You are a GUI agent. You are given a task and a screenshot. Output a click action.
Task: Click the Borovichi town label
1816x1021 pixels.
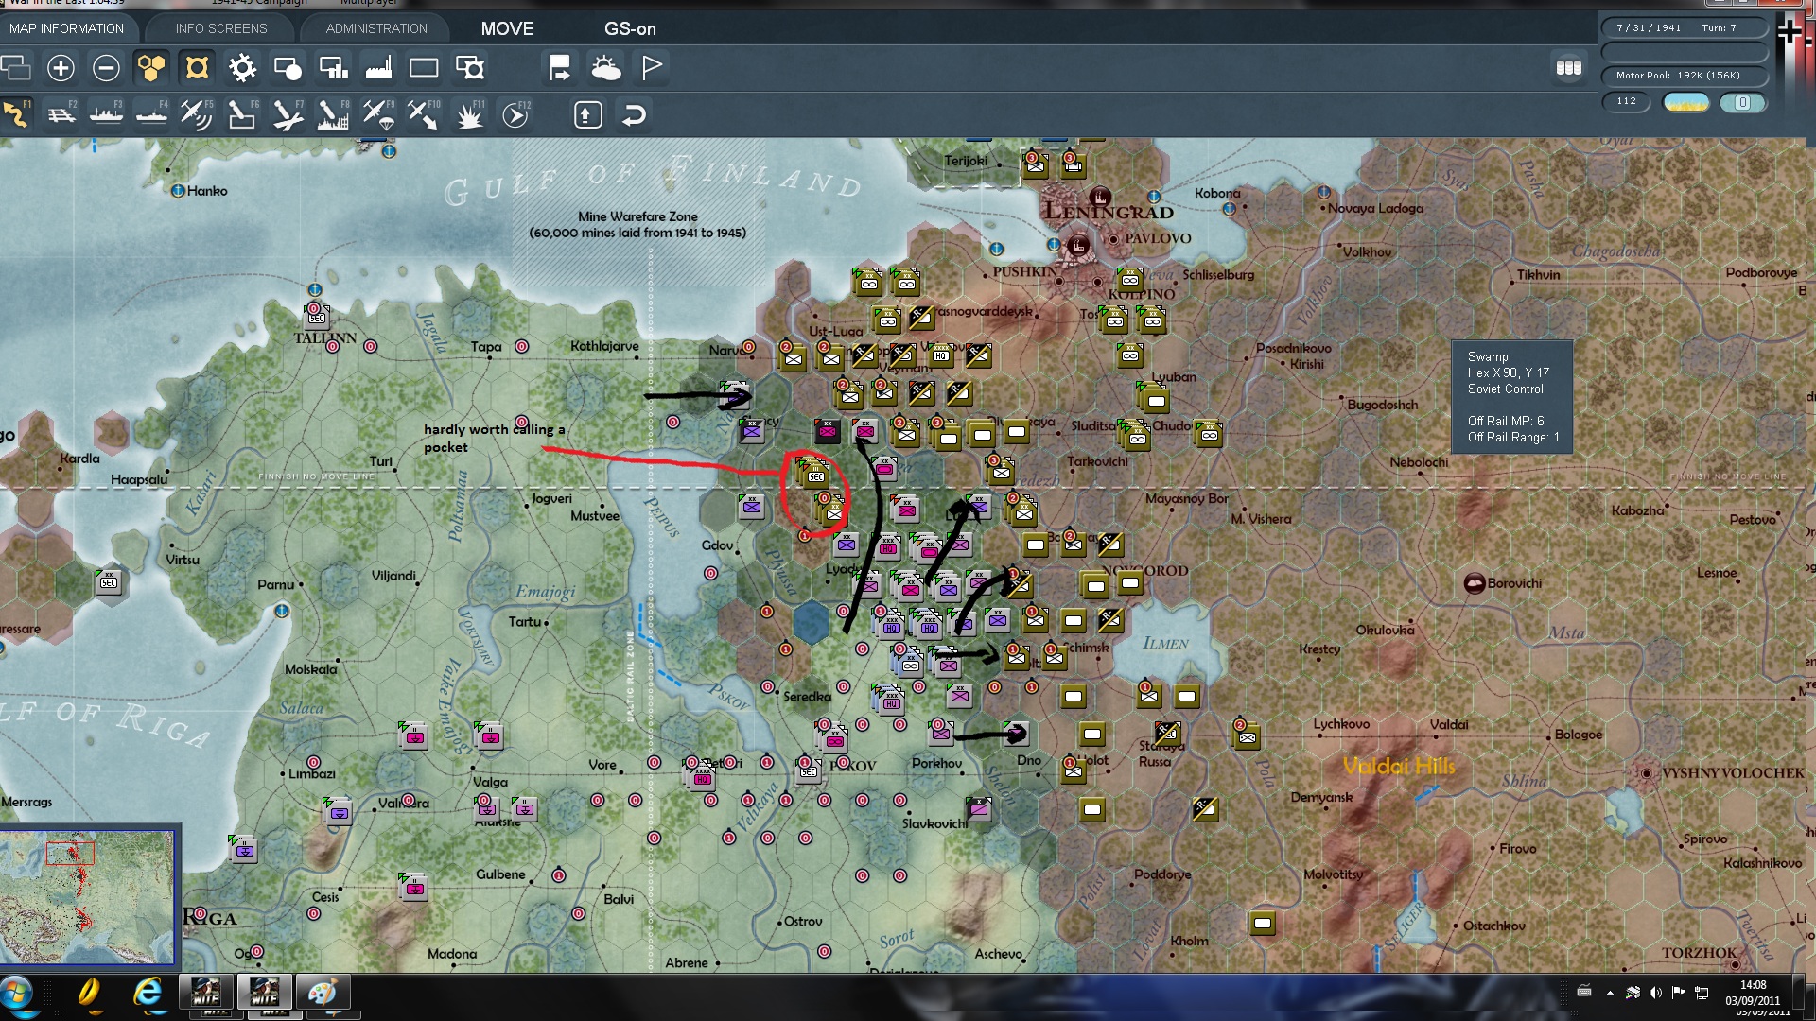click(1514, 583)
